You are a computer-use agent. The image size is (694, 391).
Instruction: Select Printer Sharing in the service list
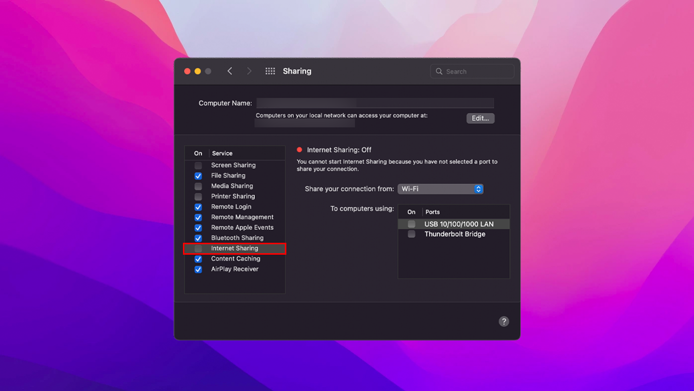tap(233, 196)
